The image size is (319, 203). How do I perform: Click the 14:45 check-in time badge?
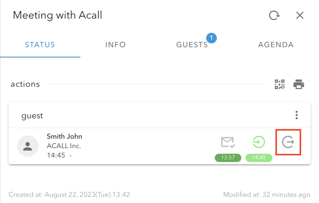[259, 158]
